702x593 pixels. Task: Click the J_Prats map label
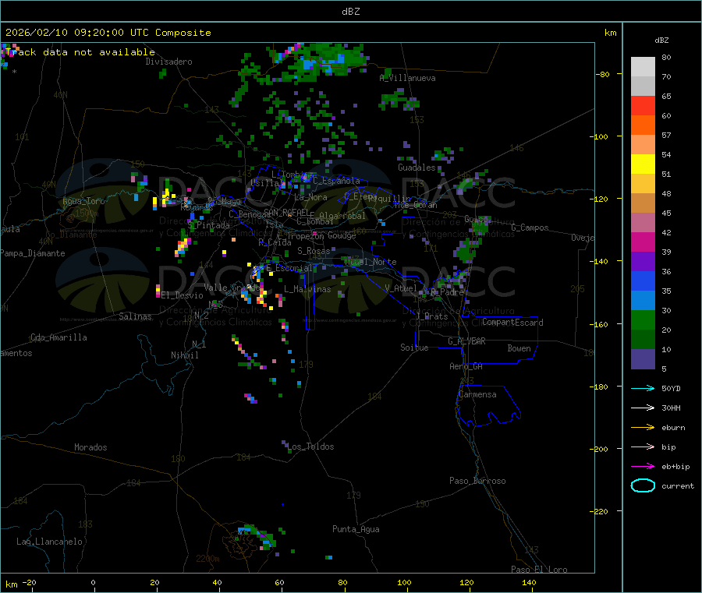432,316
